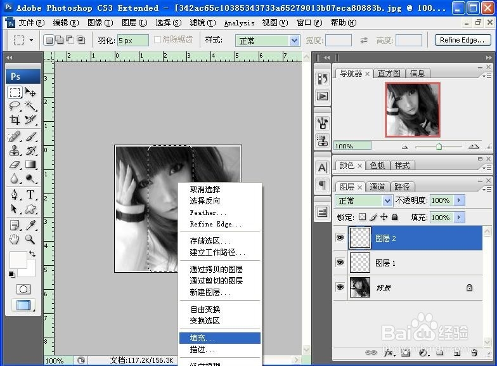Select the Horizontal Type tool

[30, 194]
